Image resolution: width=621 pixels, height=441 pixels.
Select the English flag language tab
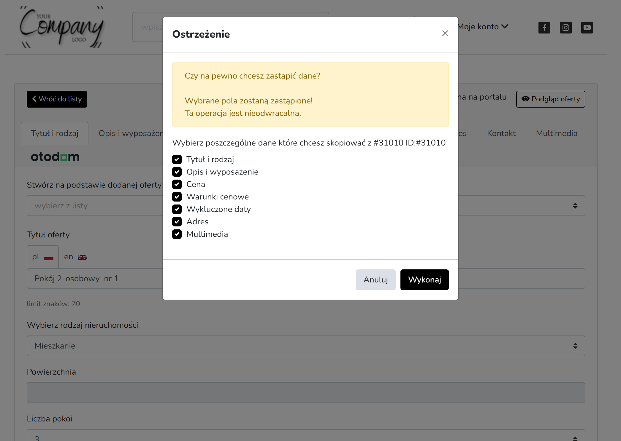(76, 257)
